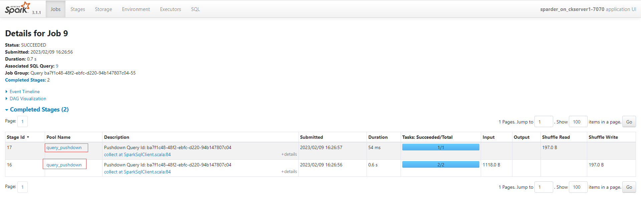The width and height of the screenshot is (641, 198).
Task: Switch to the Storage tab
Action: [103, 9]
